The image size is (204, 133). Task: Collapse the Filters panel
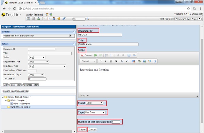[74, 44]
